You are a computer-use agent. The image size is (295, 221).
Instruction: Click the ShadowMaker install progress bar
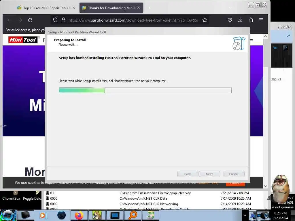[145, 90]
